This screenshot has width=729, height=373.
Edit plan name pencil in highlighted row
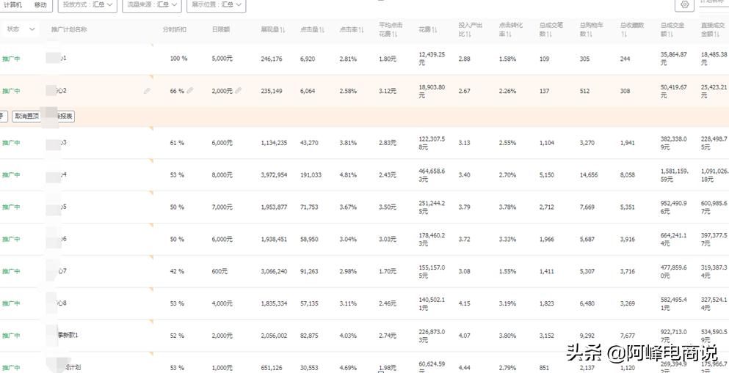[x=148, y=91]
